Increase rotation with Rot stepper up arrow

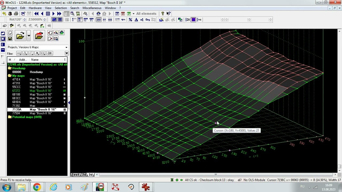pyautogui.click(x=25, y=19)
